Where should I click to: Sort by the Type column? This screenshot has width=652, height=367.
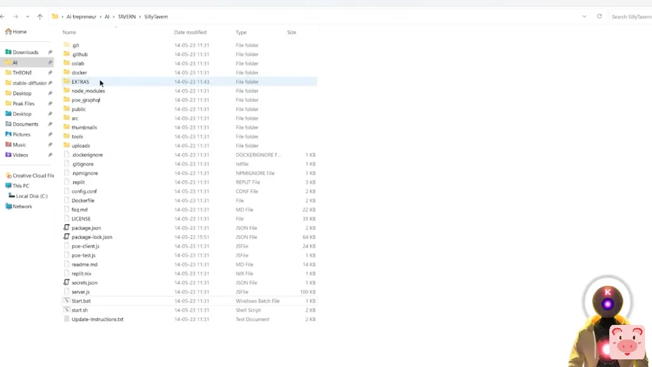tap(241, 32)
